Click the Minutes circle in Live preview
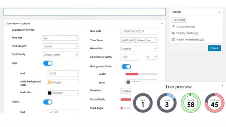Viewport: 226px width, 127px height. (x=191, y=103)
